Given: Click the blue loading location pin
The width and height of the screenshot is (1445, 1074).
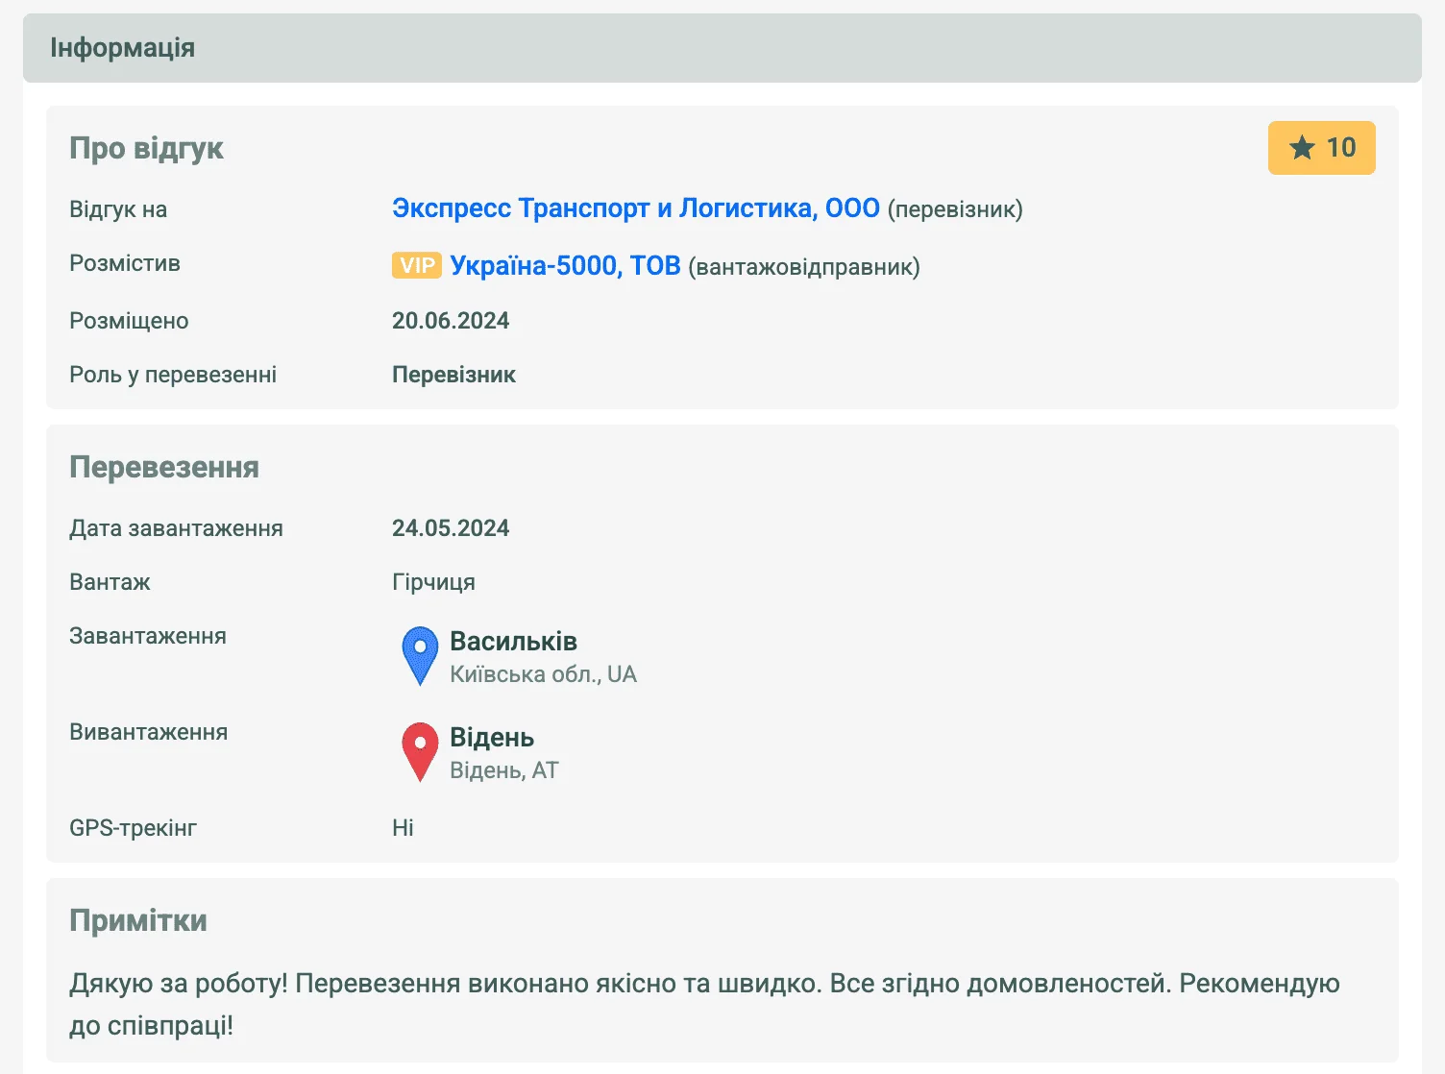Looking at the screenshot, I should coord(420,653).
